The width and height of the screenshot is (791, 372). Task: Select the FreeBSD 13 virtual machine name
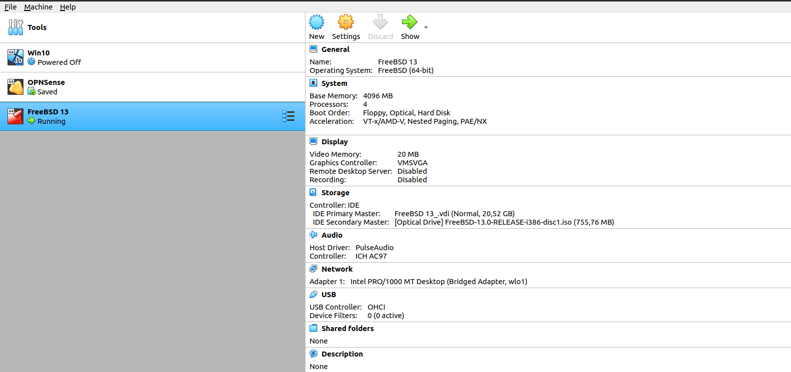pos(48,112)
